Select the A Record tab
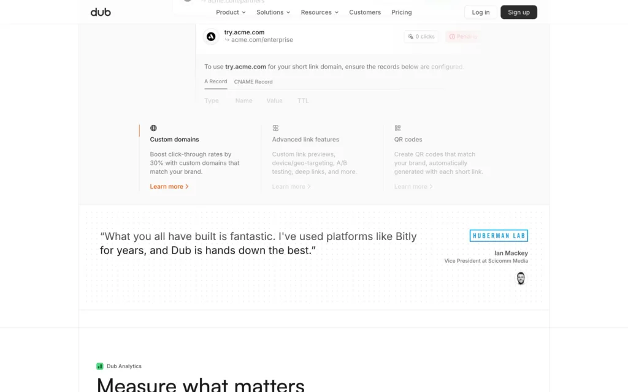The height and width of the screenshot is (392, 628). click(x=215, y=81)
